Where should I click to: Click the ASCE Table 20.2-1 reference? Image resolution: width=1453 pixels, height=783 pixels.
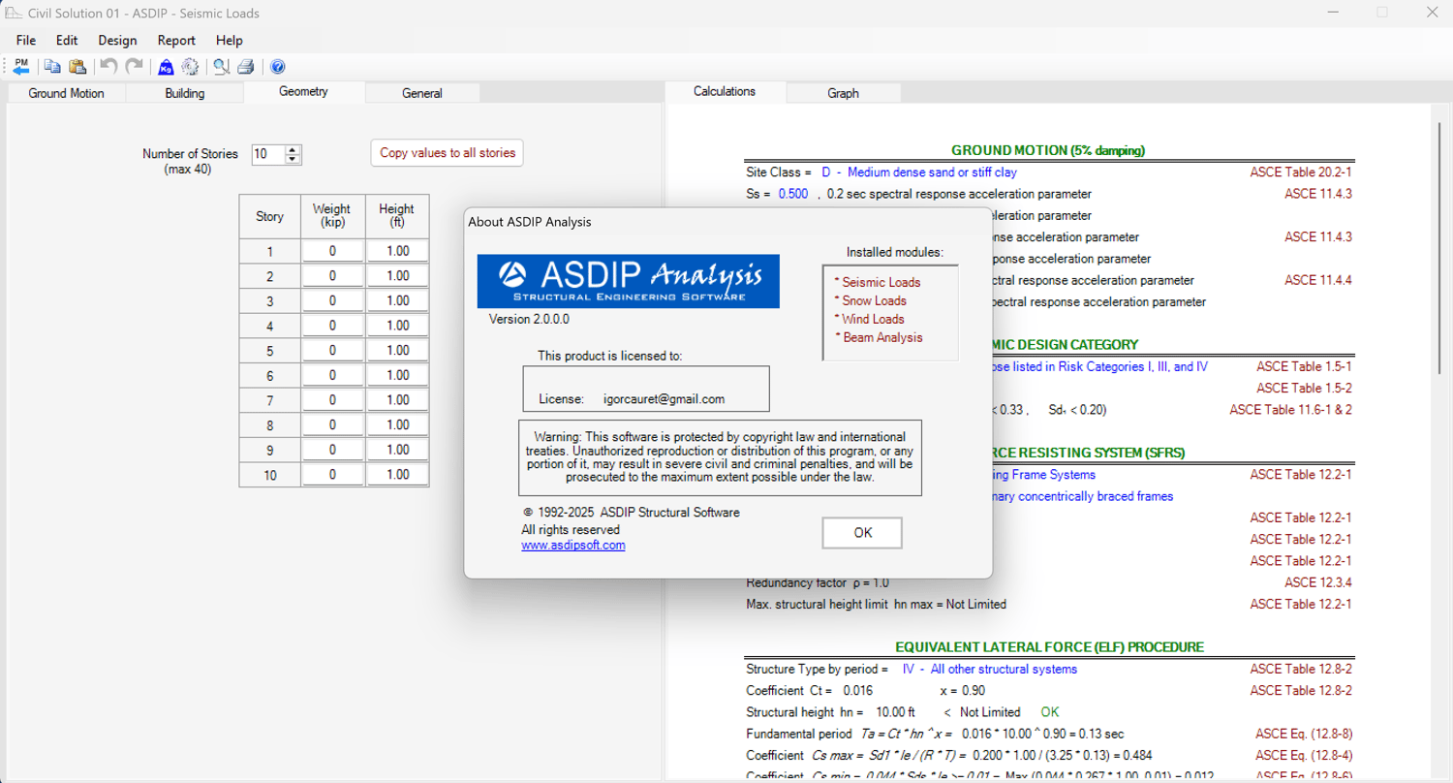coord(1301,172)
